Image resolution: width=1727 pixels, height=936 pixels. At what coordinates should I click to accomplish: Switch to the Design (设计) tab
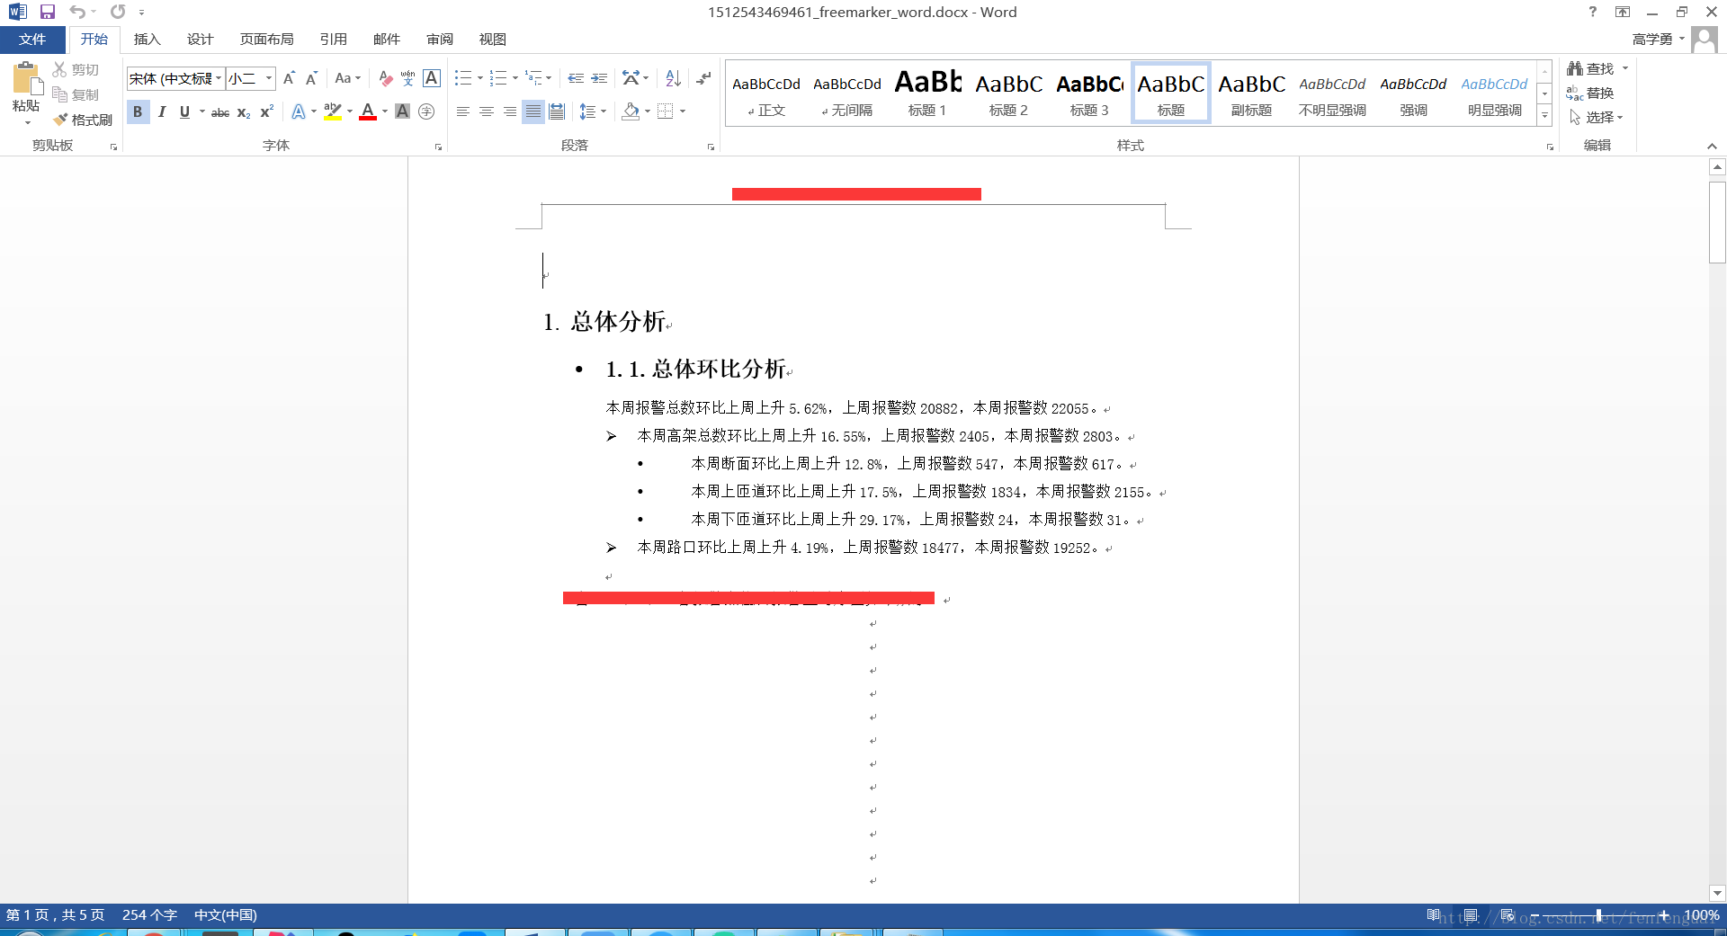(200, 40)
